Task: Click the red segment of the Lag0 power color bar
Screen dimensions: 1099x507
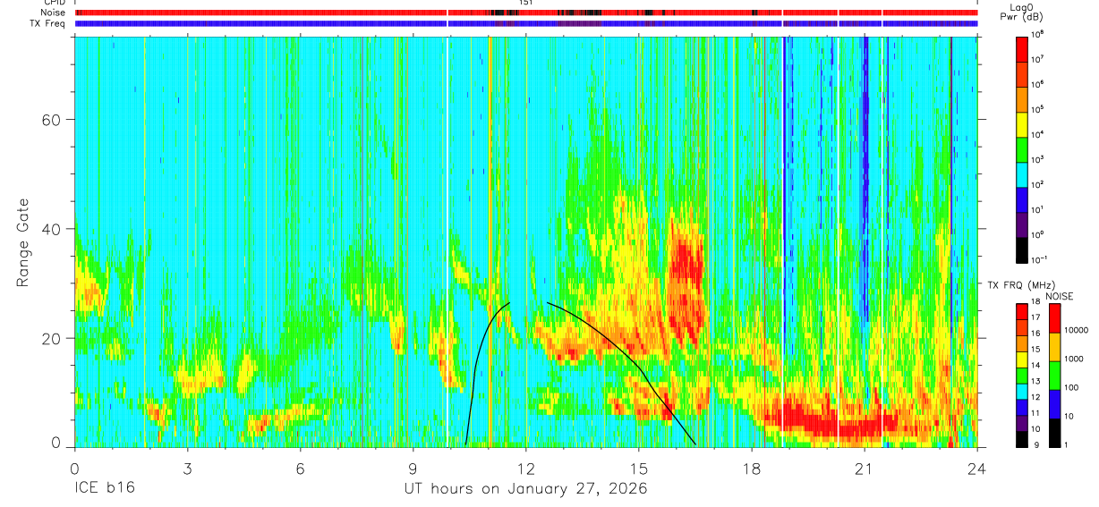Action: (x=1023, y=48)
